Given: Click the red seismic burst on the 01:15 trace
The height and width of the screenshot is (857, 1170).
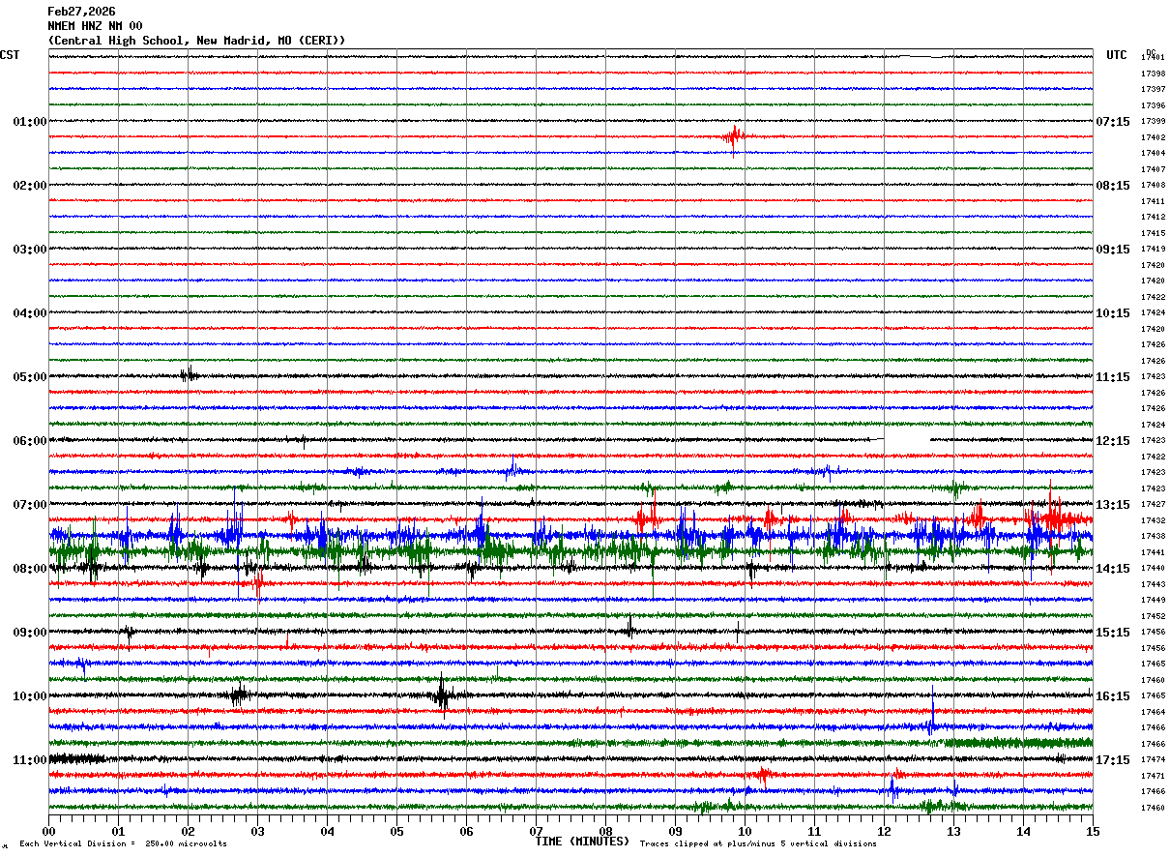Looking at the screenshot, I should point(734,138).
